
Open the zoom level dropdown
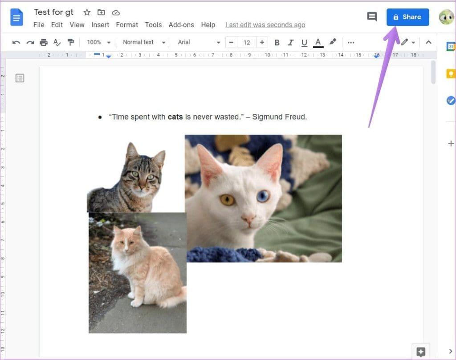point(98,42)
